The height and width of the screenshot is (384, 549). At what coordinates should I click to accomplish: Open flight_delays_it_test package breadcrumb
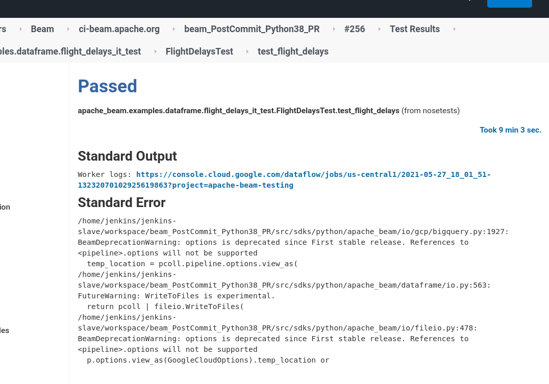(70, 52)
